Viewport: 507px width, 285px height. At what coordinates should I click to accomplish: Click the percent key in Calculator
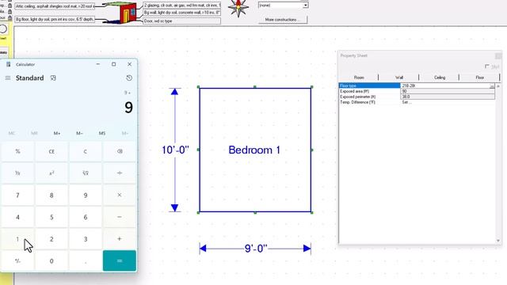(x=17, y=151)
